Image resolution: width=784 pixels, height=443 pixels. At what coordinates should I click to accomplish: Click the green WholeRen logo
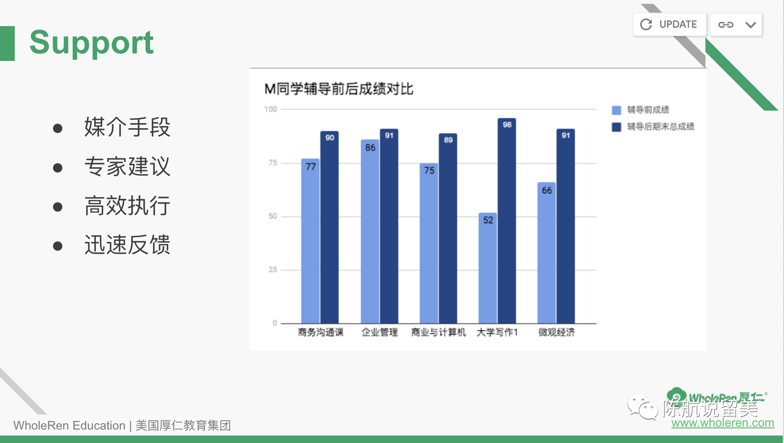coord(676,395)
